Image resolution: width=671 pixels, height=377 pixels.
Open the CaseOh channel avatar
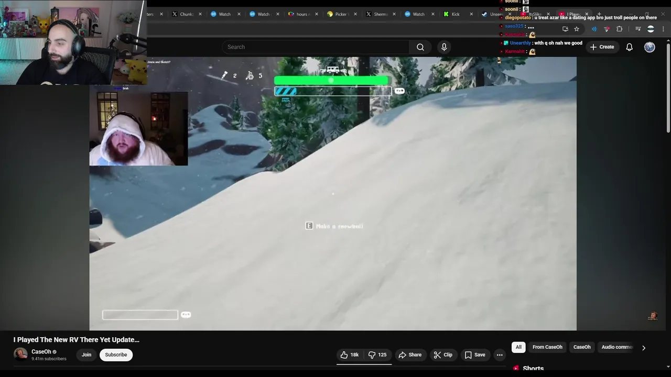tap(20, 354)
